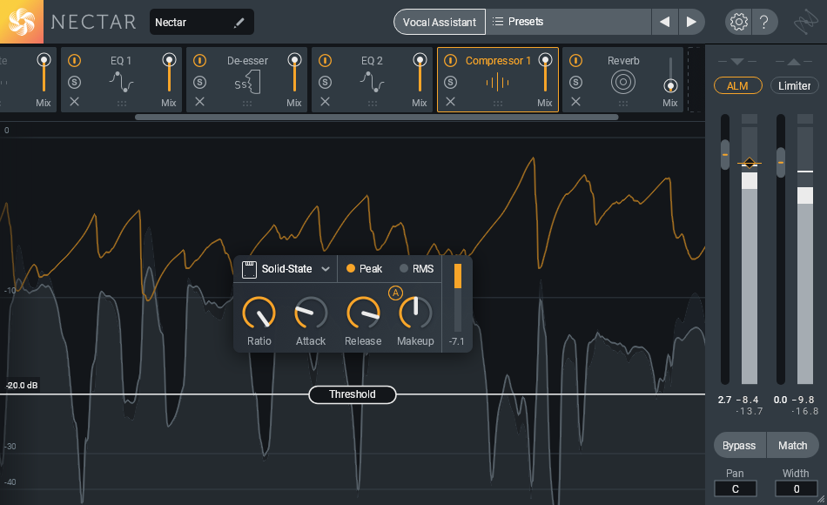Click the orange Nectar logo icon

tap(22, 22)
